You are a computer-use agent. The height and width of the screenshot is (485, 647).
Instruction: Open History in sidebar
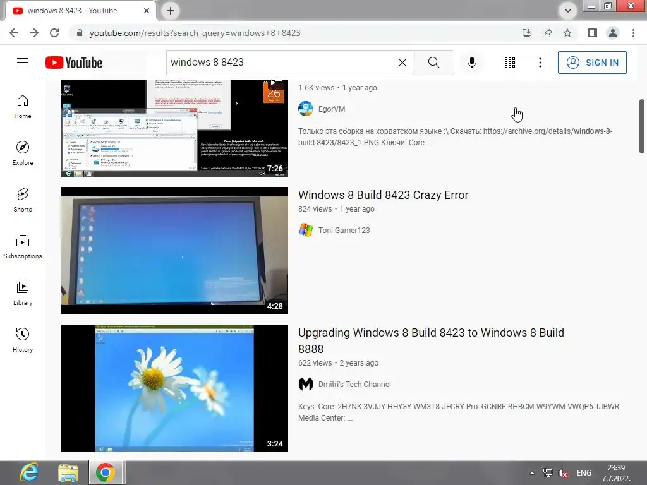[23, 340]
